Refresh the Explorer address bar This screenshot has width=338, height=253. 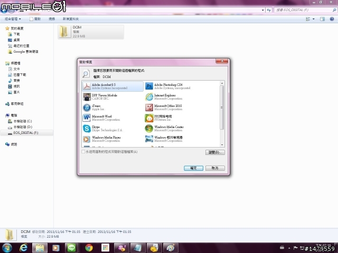point(269,10)
